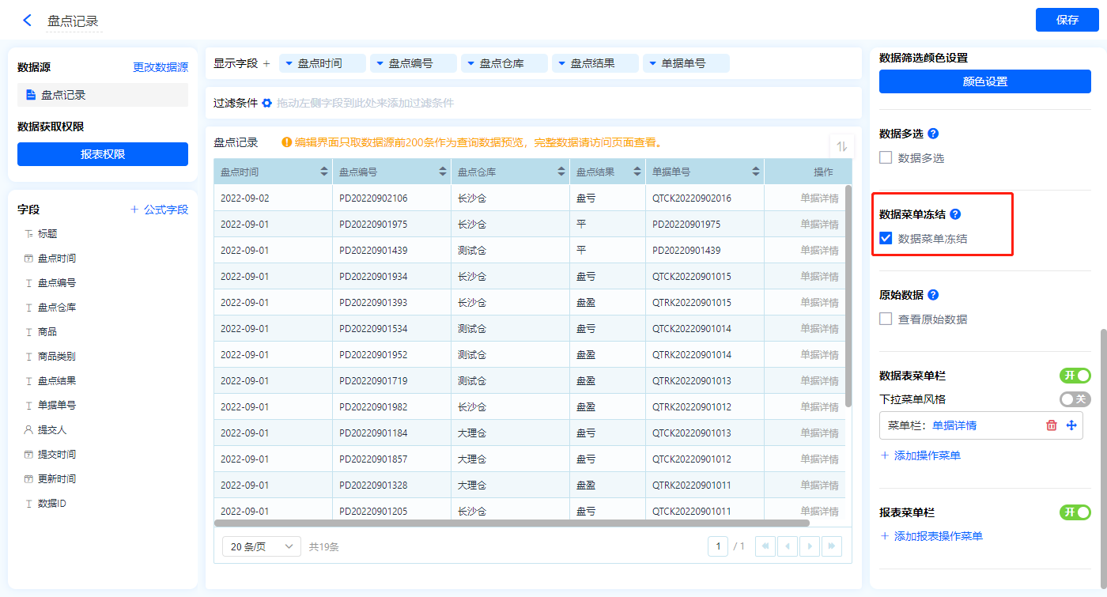Click the 保存 button

[x=1067, y=20]
